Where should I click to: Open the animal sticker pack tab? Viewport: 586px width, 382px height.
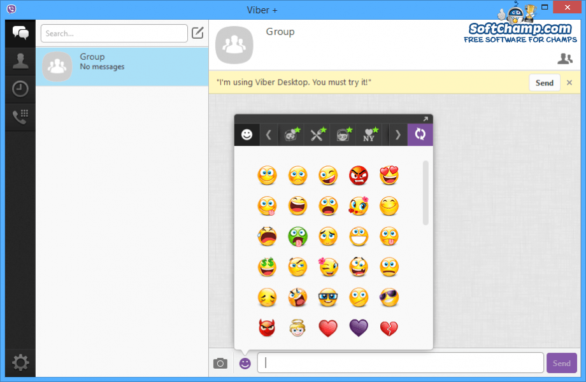click(x=291, y=134)
